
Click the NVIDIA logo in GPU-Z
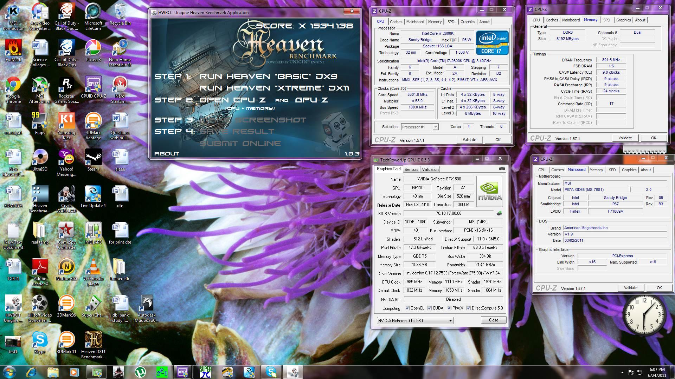tap(490, 191)
